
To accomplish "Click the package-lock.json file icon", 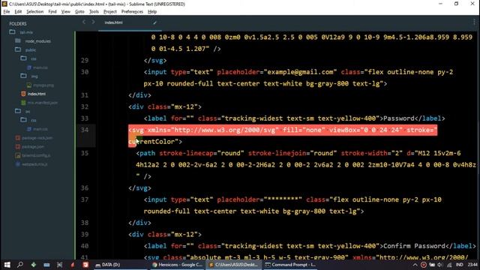I will [x=18, y=138].
